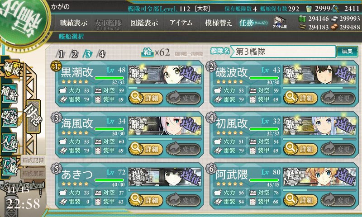Select the 磯波改 ship portrait
Viewport: 362px width, 217px height.
click(319, 75)
